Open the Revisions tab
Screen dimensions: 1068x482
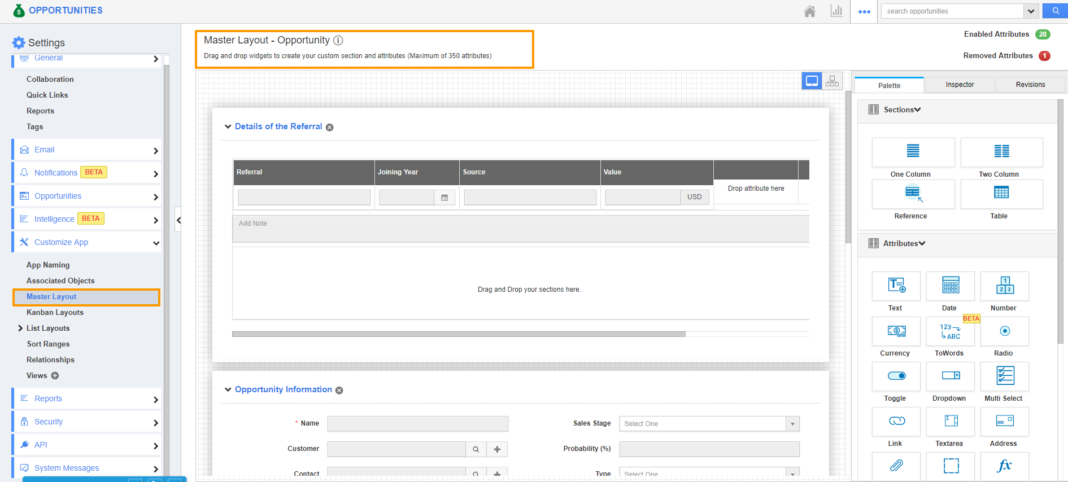click(1030, 85)
